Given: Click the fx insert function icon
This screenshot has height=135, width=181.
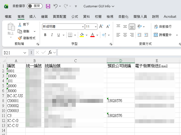Looking at the screenshot, I should 50,52.
